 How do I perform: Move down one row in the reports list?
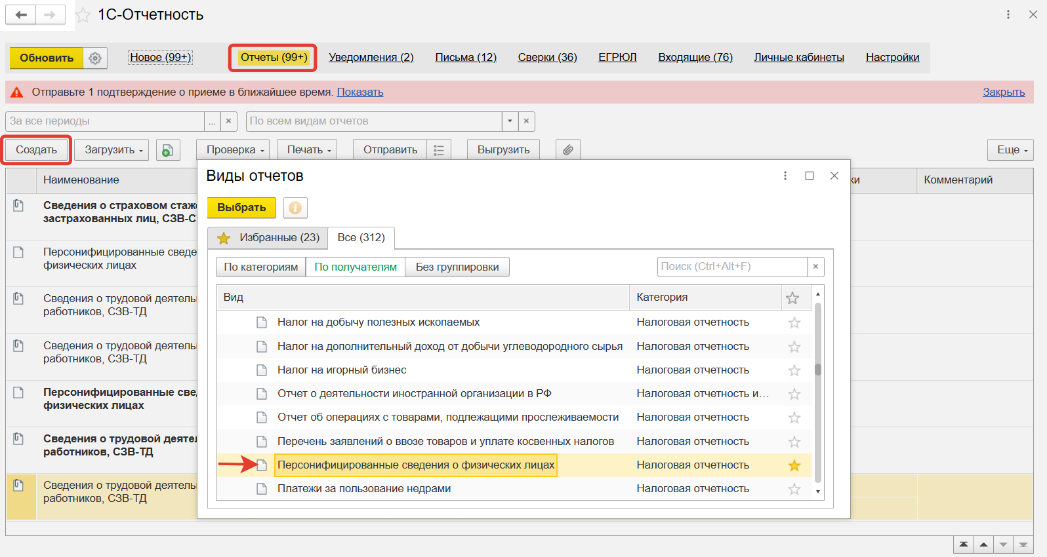[1003, 545]
